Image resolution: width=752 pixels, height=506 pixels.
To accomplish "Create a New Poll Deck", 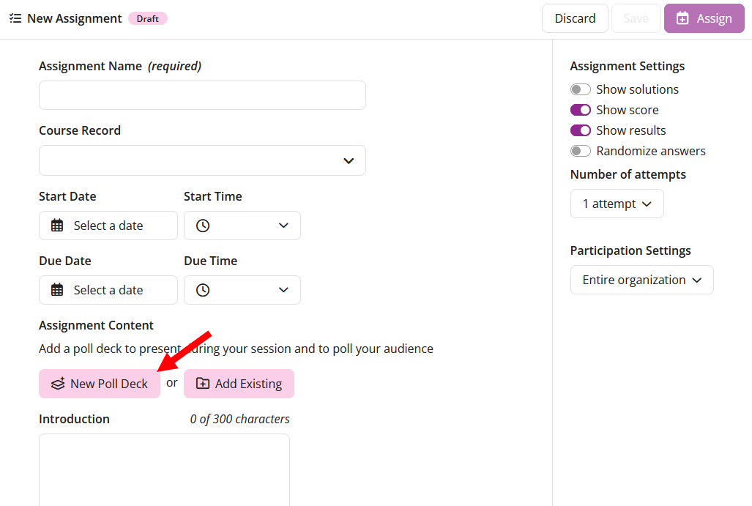I will [100, 383].
